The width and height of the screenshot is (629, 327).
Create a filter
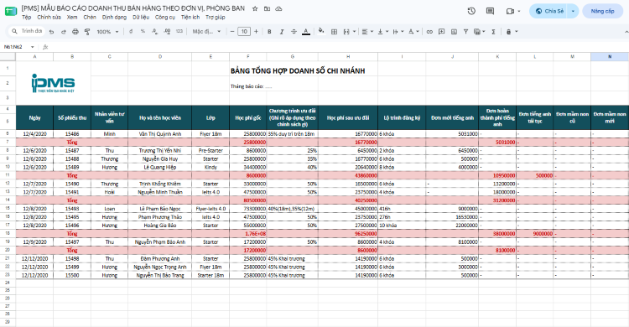point(465,31)
